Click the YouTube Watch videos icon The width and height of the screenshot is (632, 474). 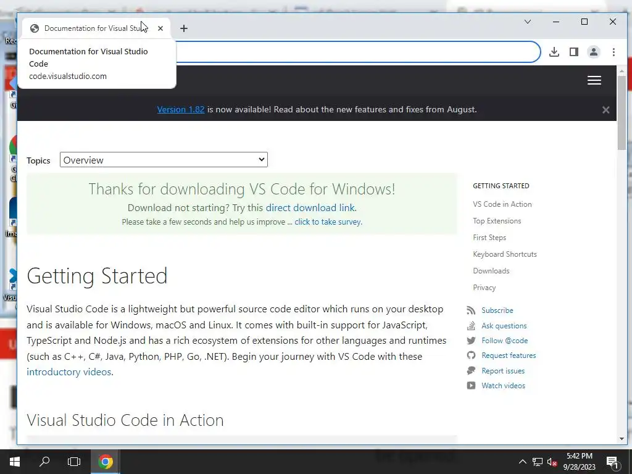(471, 385)
